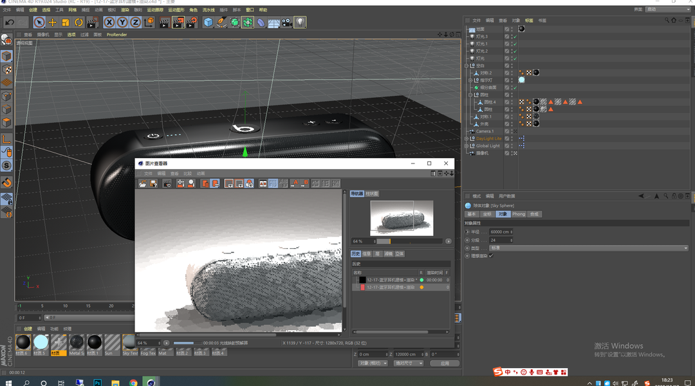This screenshot has height=386, width=695.
Task: Select the Rotate tool
Action: (79, 22)
